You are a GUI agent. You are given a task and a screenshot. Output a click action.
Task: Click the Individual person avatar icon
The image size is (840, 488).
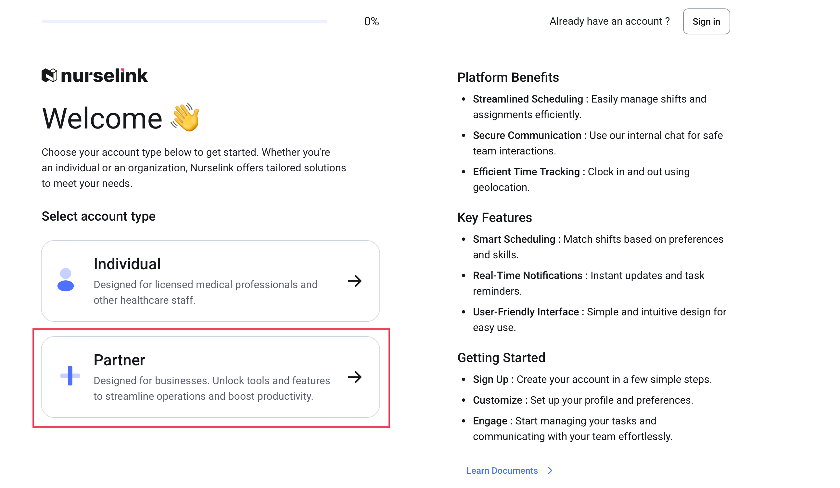(x=66, y=280)
